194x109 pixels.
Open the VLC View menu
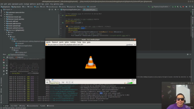(84, 42)
